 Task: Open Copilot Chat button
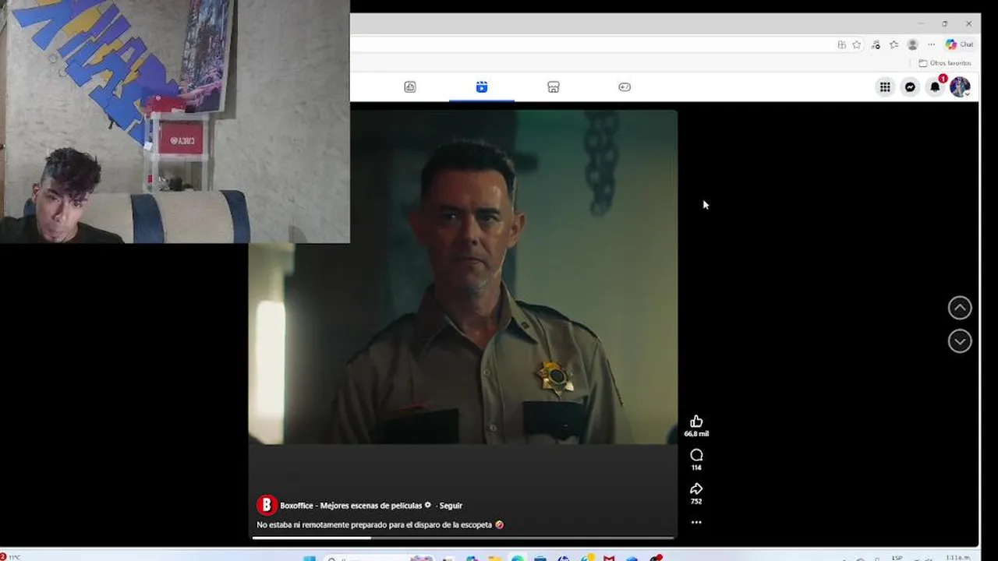[959, 45]
